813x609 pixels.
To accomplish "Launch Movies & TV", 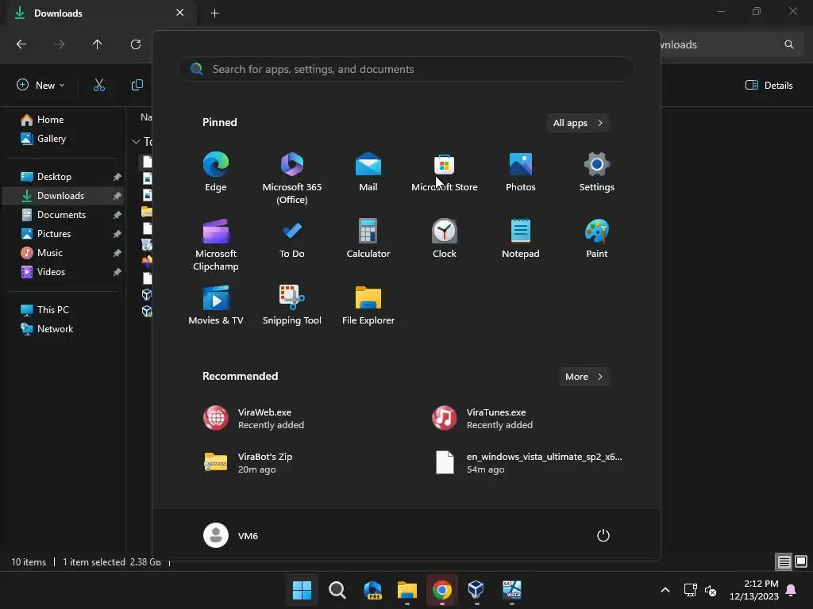I will pos(216,305).
